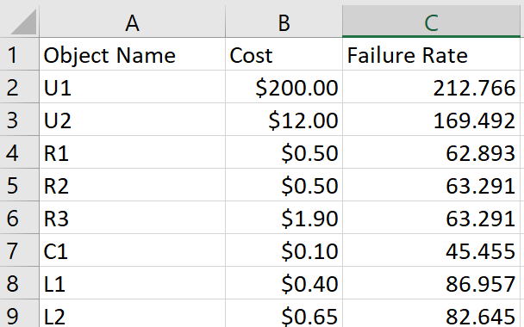Select the $0.10 cost cell

pyautogui.click(x=284, y=250)
